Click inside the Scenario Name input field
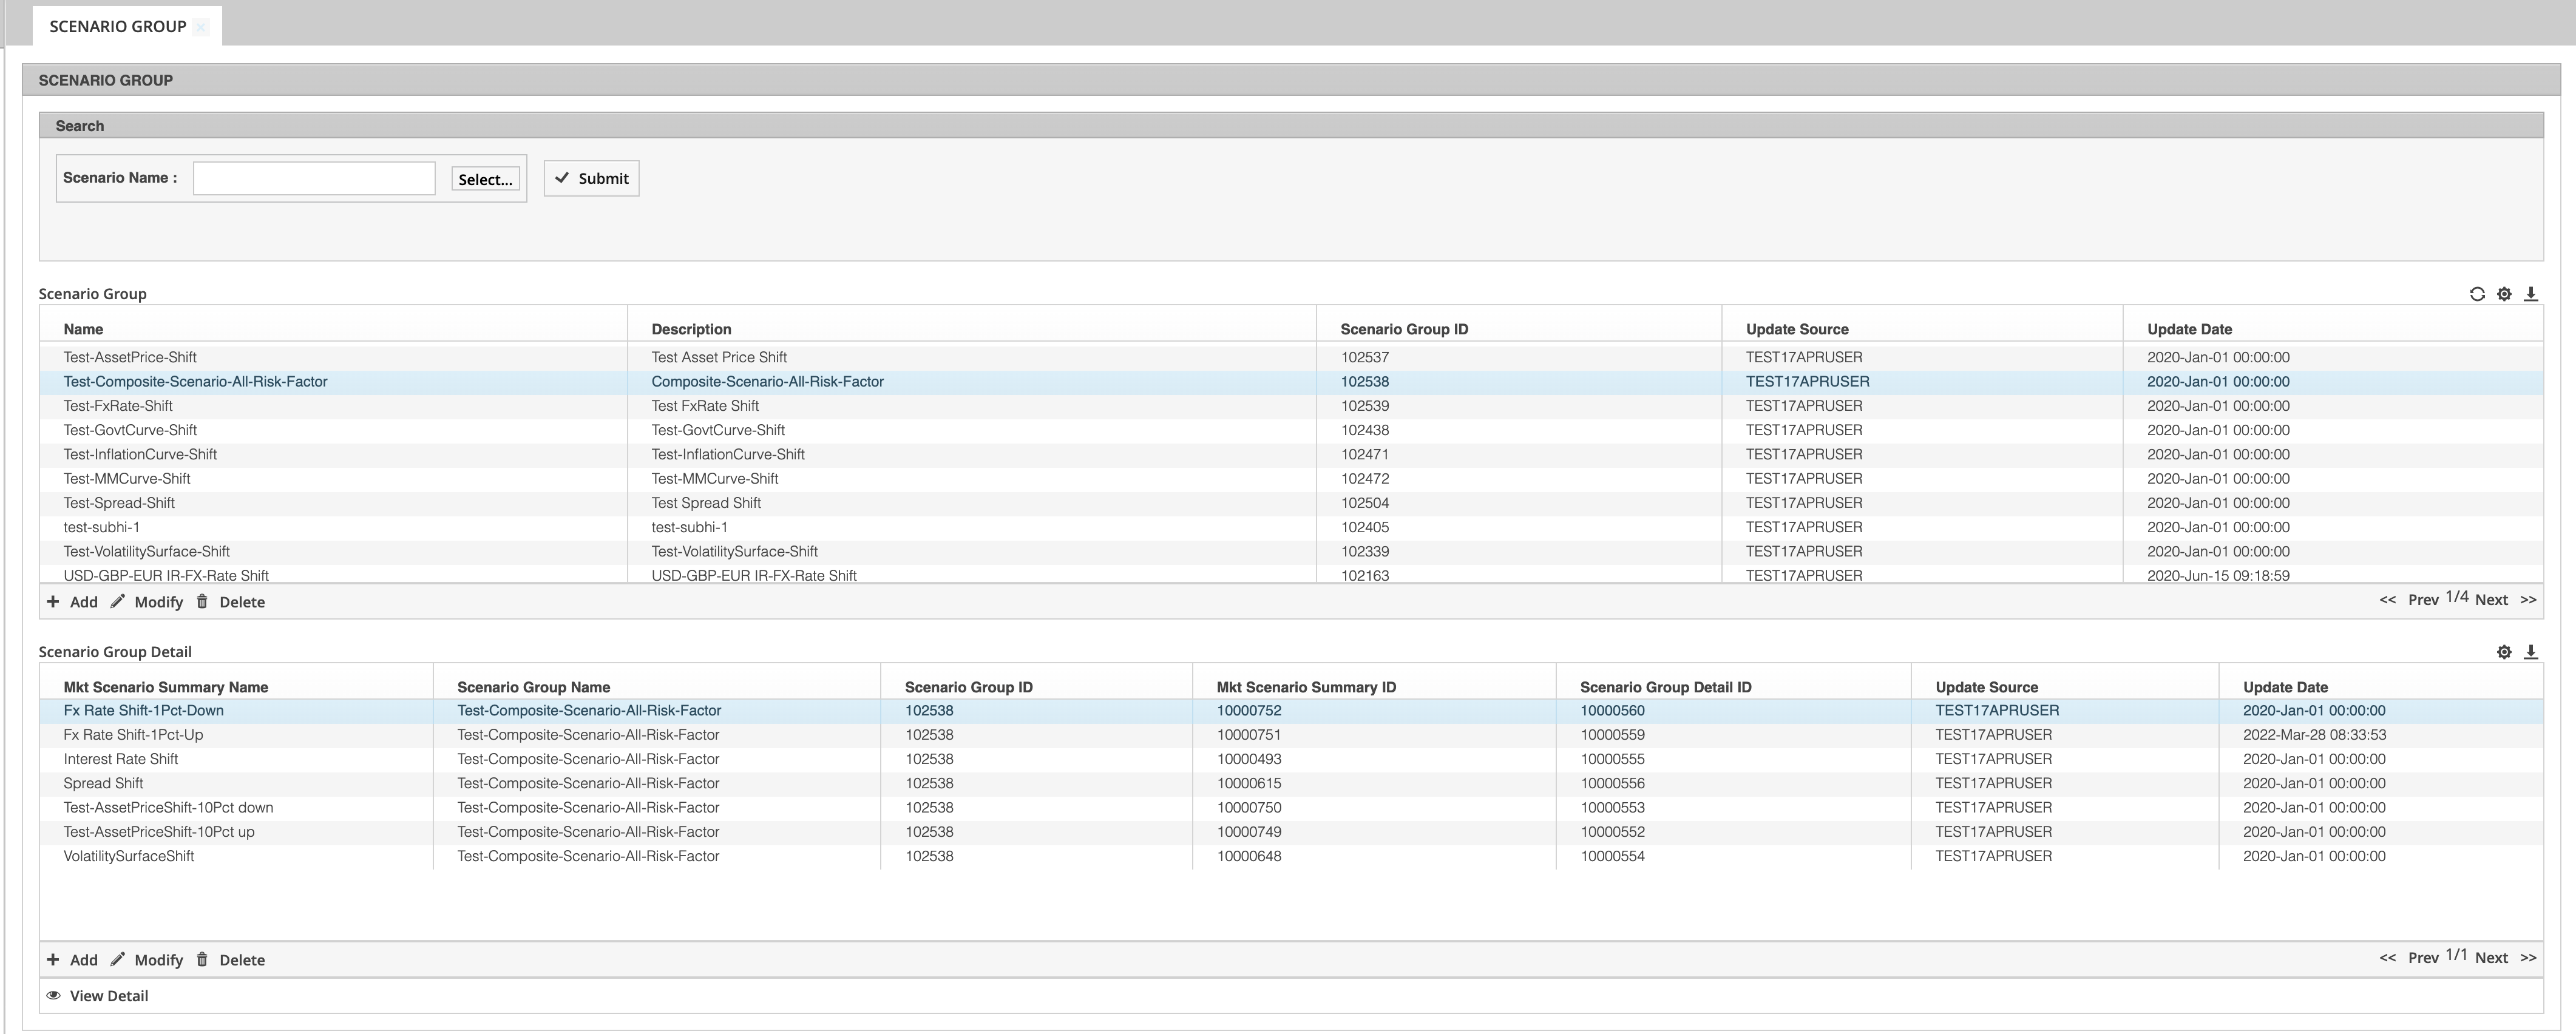 click(313, 177)
